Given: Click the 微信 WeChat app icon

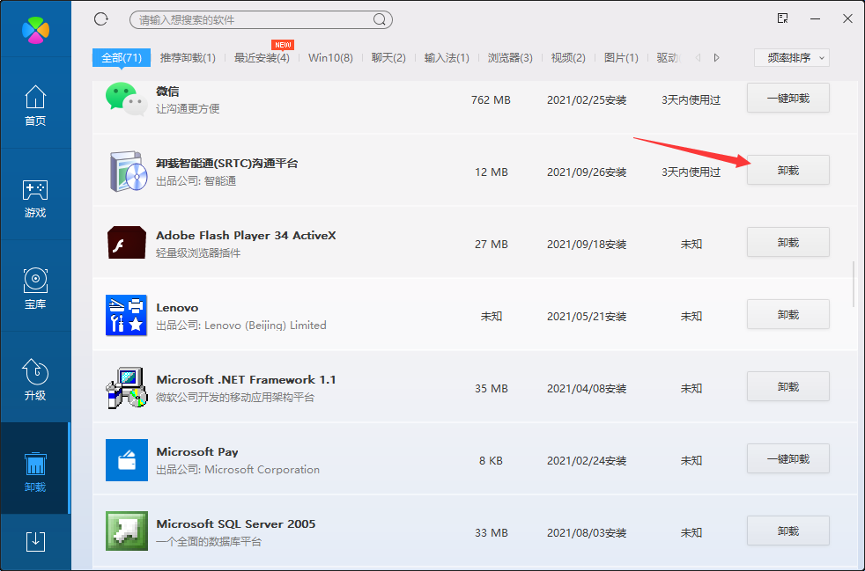Looking at the screenshot, I should pos(126,99).
